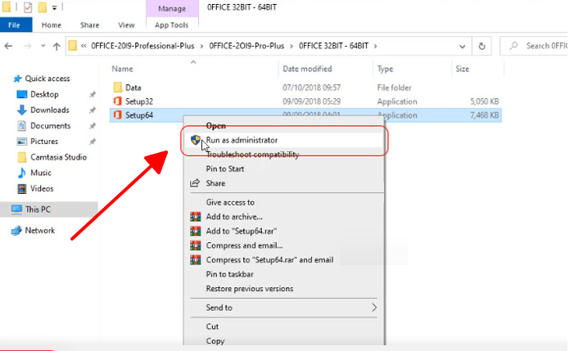Click chevron after OFFICE 32BIT - 64BIT in path

click(x=375, y=46)
